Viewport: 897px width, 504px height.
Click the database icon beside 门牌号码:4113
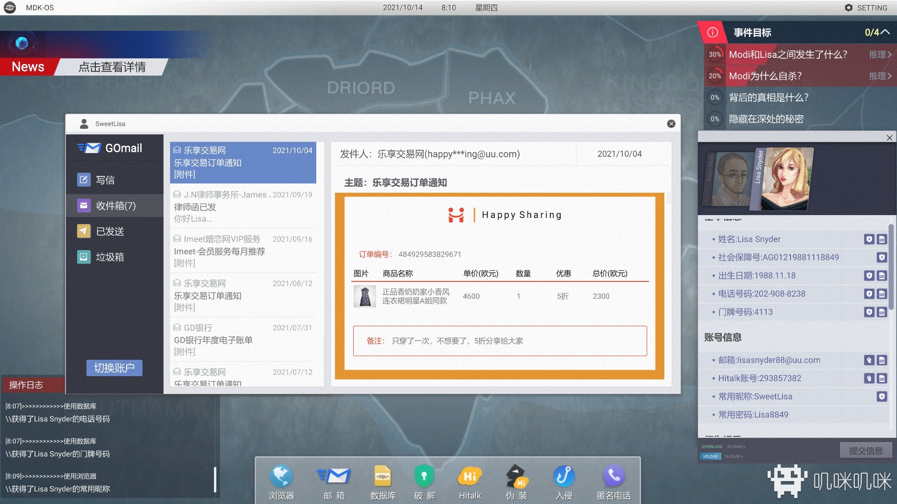pyautogui.click(x=882, y=312)
